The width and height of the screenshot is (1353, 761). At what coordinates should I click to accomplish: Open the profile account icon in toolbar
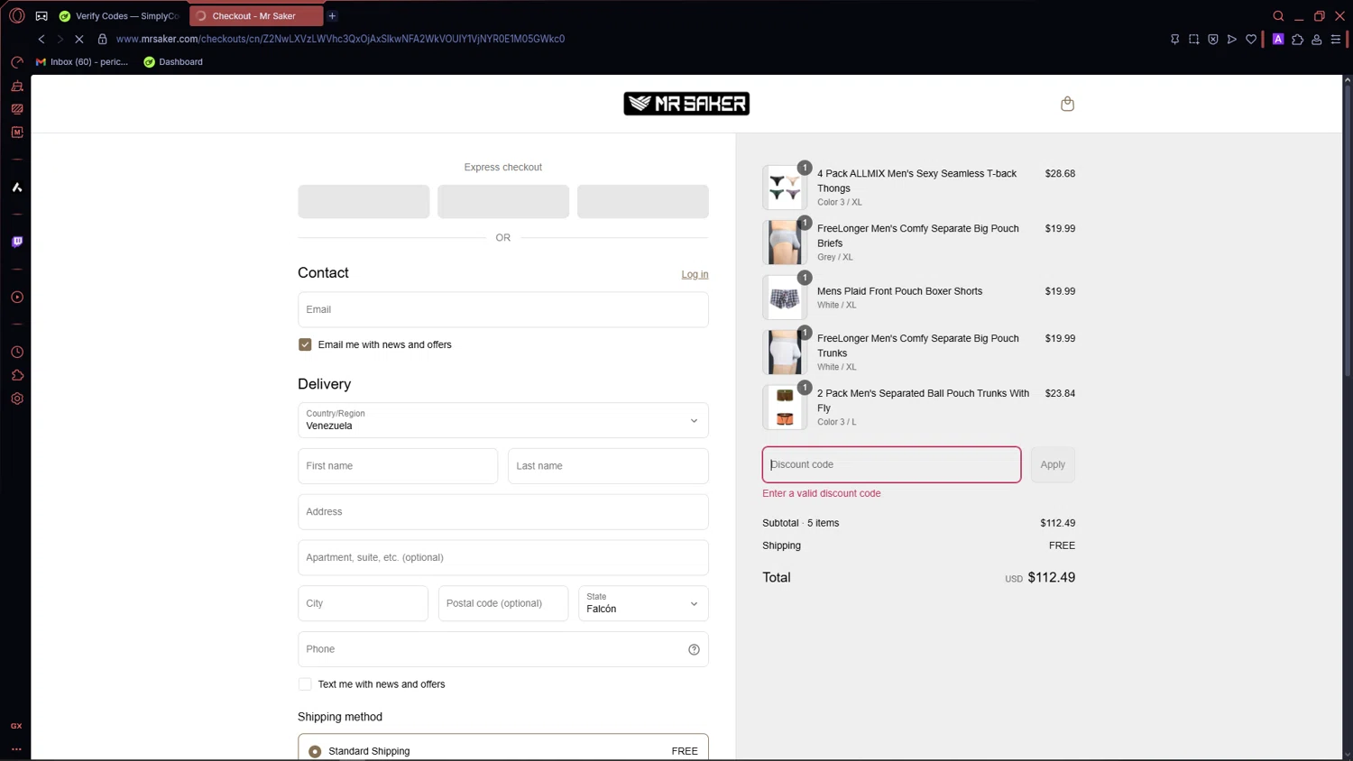tap(1317, 39)
